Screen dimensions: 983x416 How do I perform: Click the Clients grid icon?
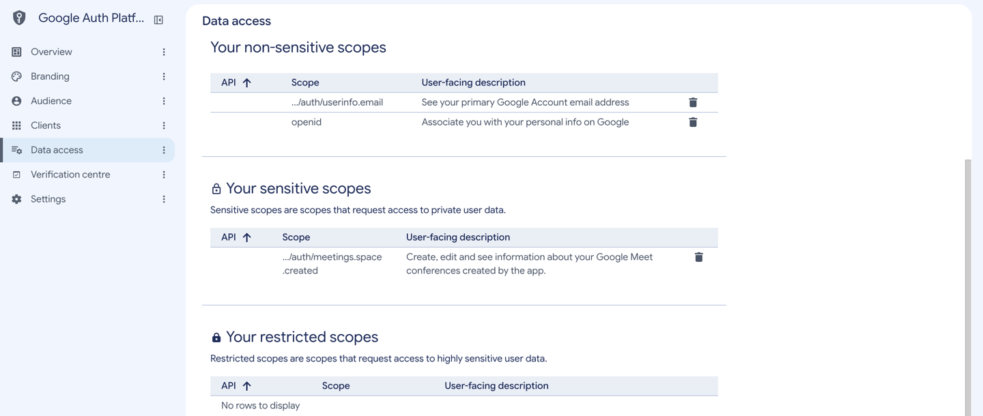click(17, 125)
